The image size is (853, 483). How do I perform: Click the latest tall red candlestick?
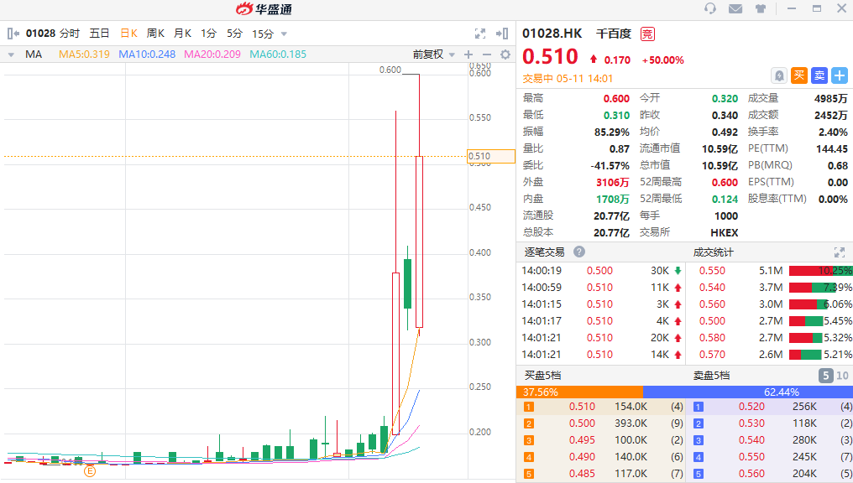click(x=419, y=241)
